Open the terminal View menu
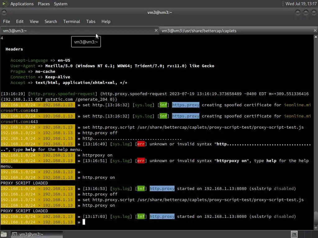Viewport: 318px width, 238px height. click(34, 21)
